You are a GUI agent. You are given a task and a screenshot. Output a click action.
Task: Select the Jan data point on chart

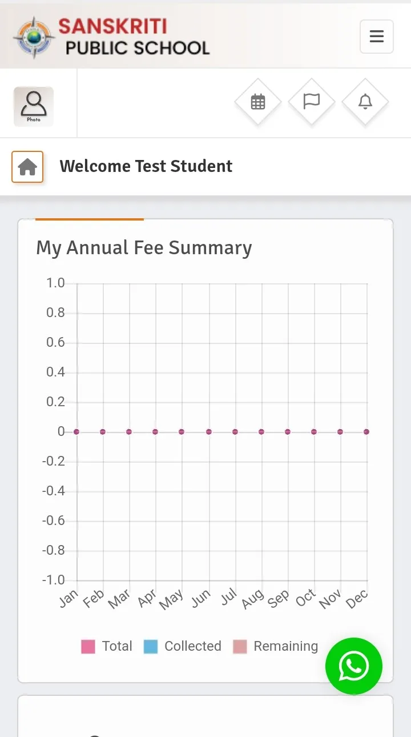(x=76, y=432)
